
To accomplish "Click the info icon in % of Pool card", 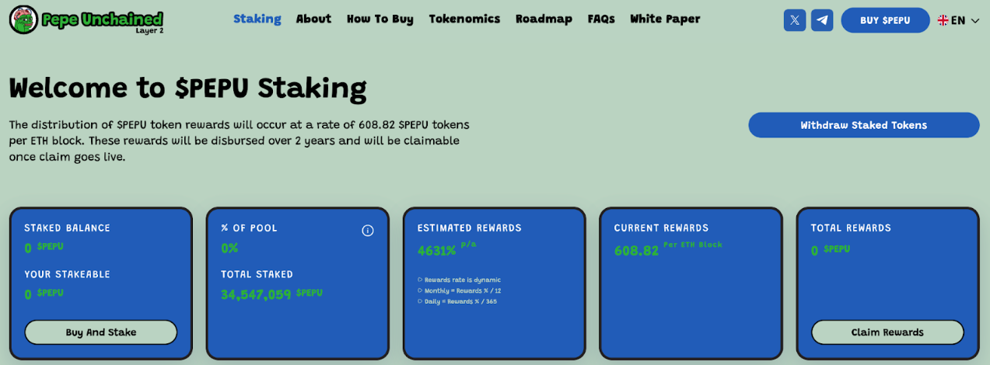I will (x=368, y=231).
